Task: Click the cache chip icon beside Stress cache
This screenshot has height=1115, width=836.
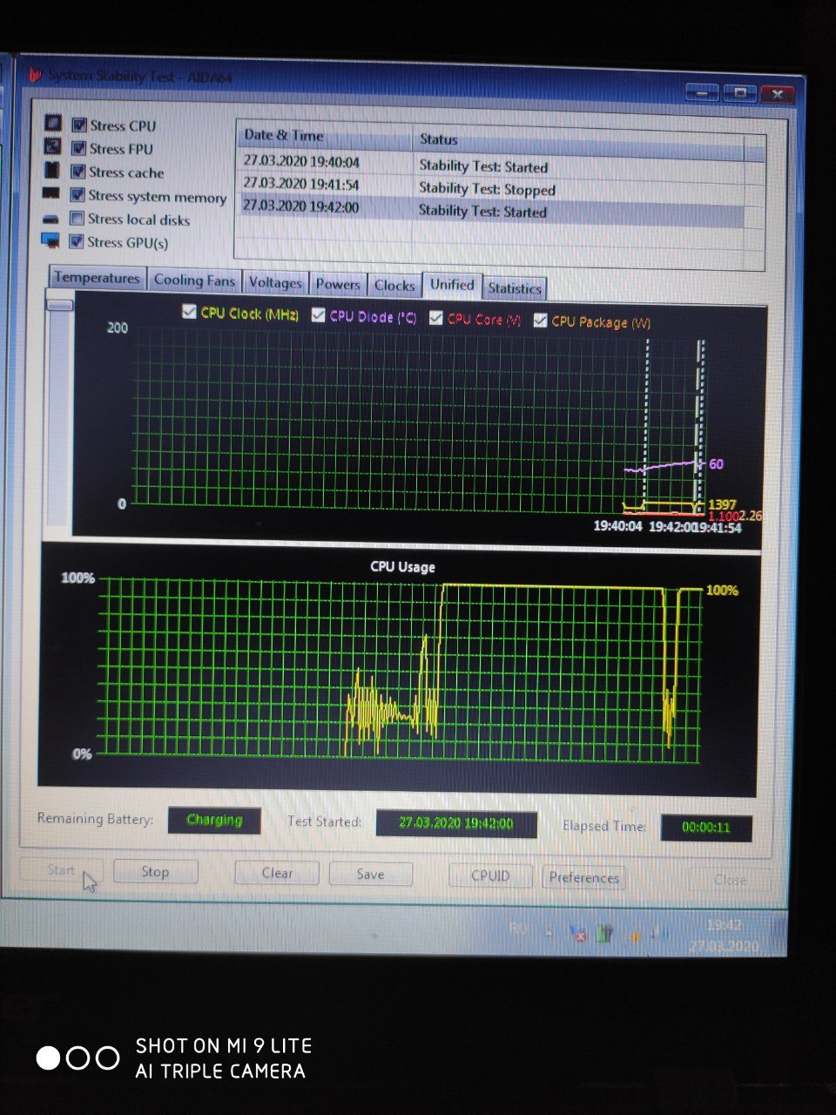Action: click(x=52, y=170)
